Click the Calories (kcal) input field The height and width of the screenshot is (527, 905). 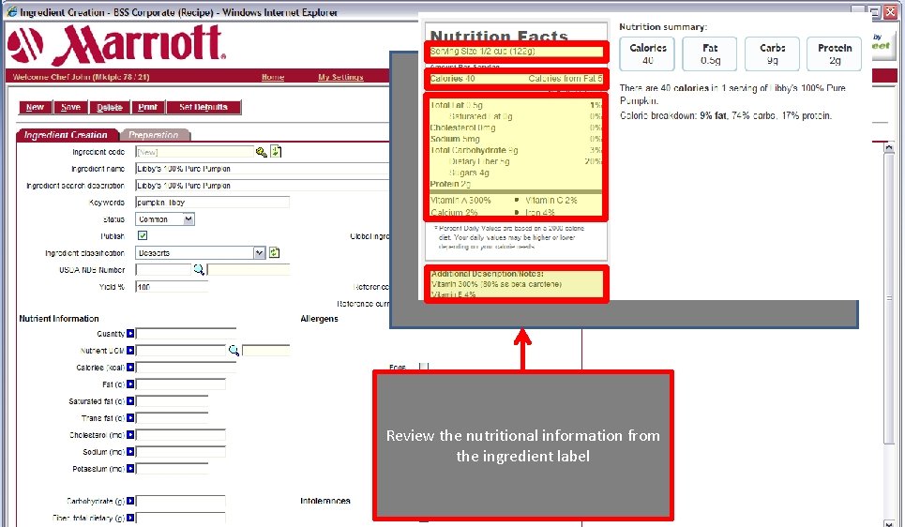tap(186, 367)
